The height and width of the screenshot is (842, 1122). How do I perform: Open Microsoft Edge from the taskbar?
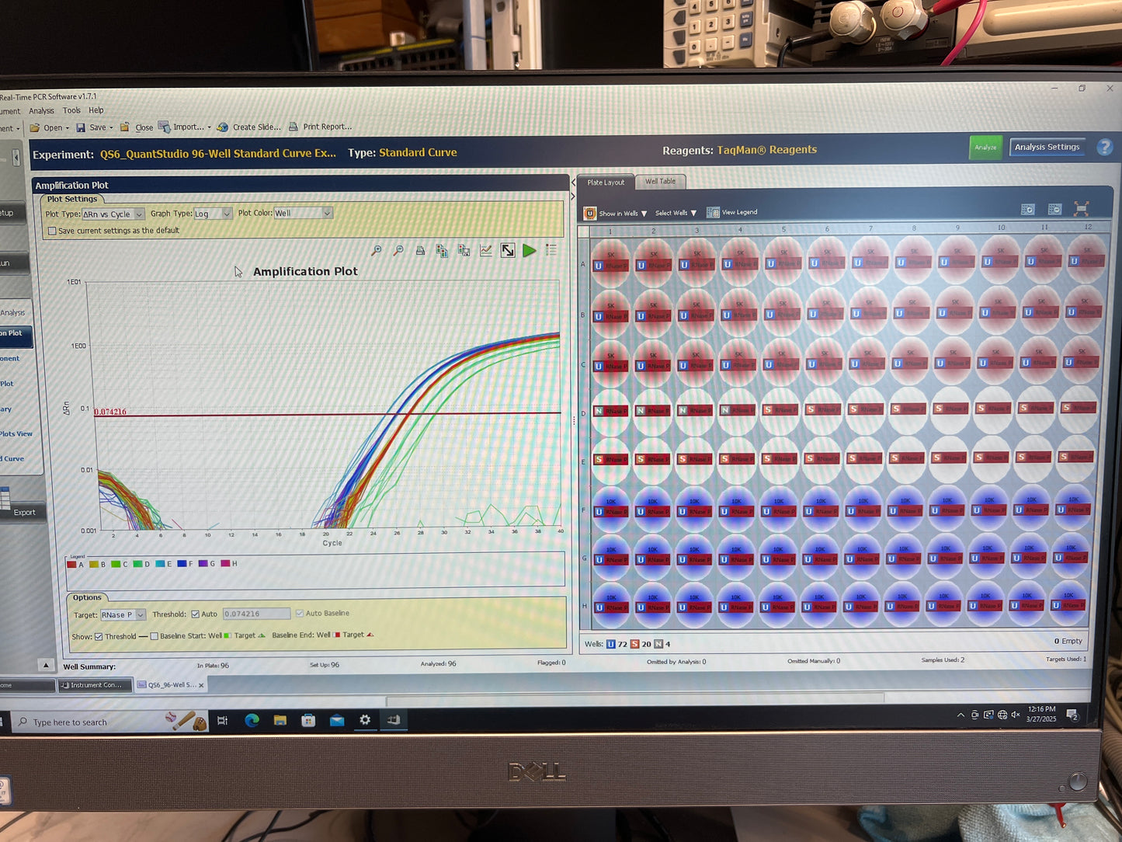coord(252,721)
